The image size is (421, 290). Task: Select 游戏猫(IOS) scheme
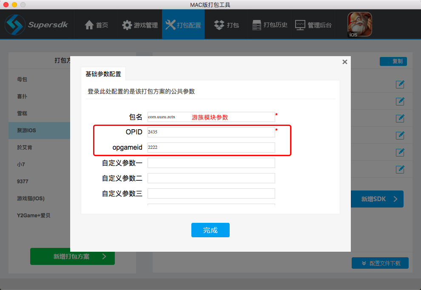pos(39,199)
